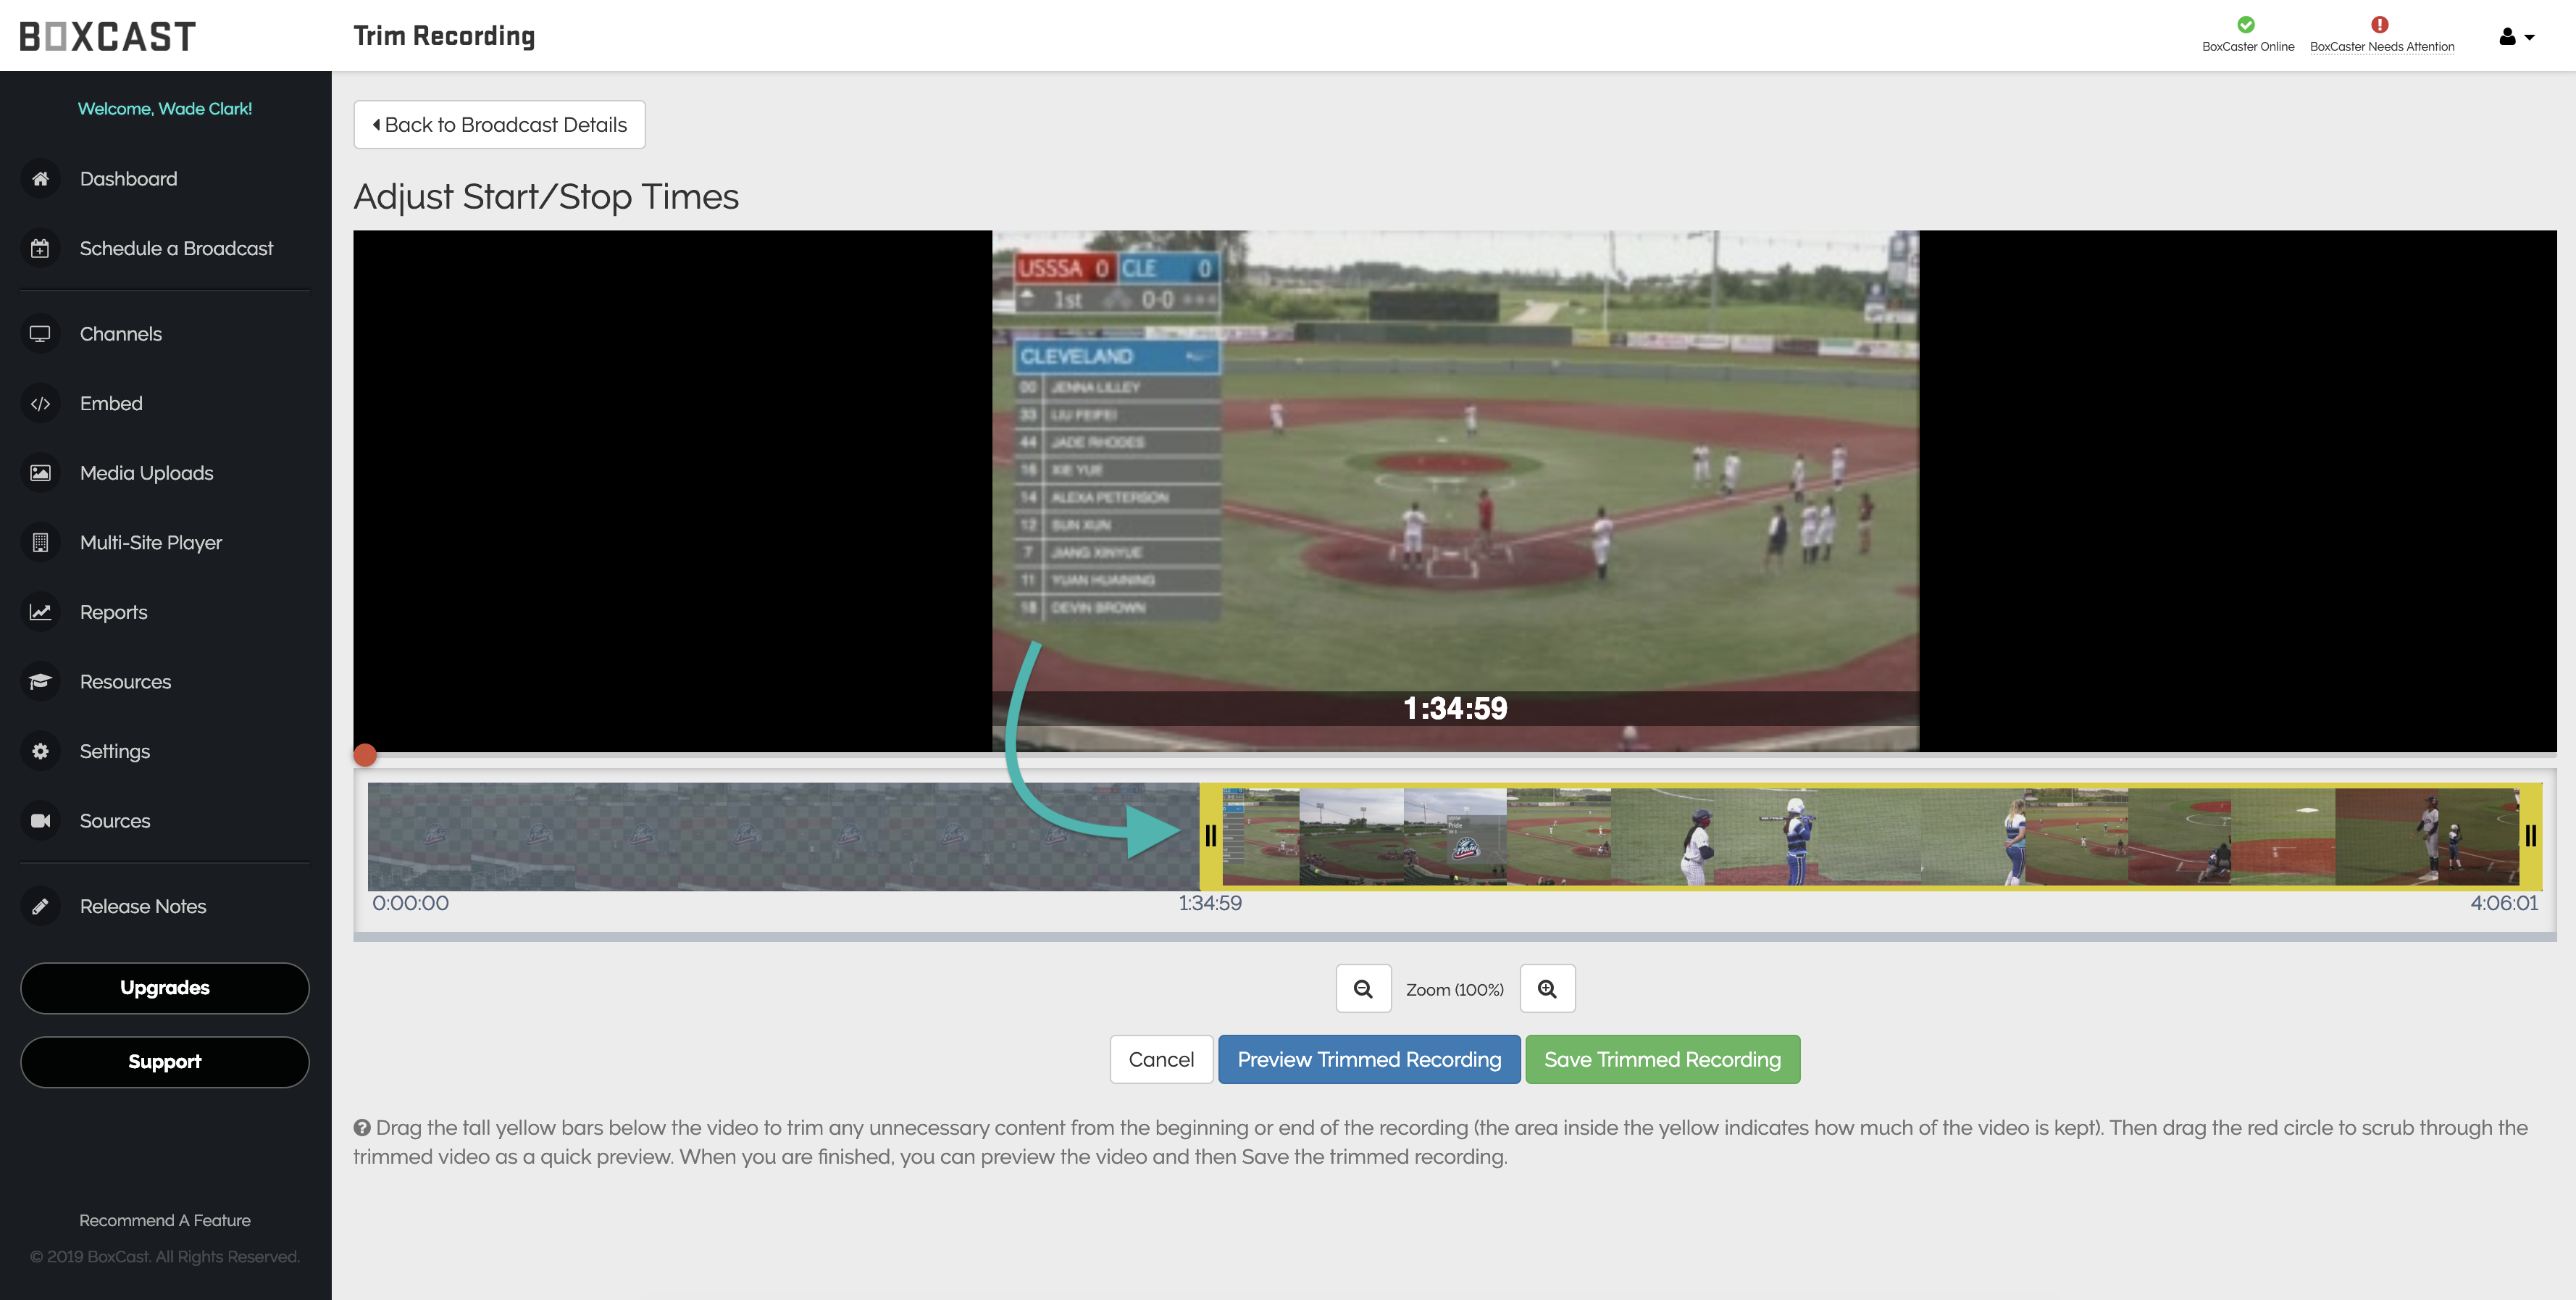
Task: Click the zoom in magnifier button
Action: click(x=1547, y=989)
